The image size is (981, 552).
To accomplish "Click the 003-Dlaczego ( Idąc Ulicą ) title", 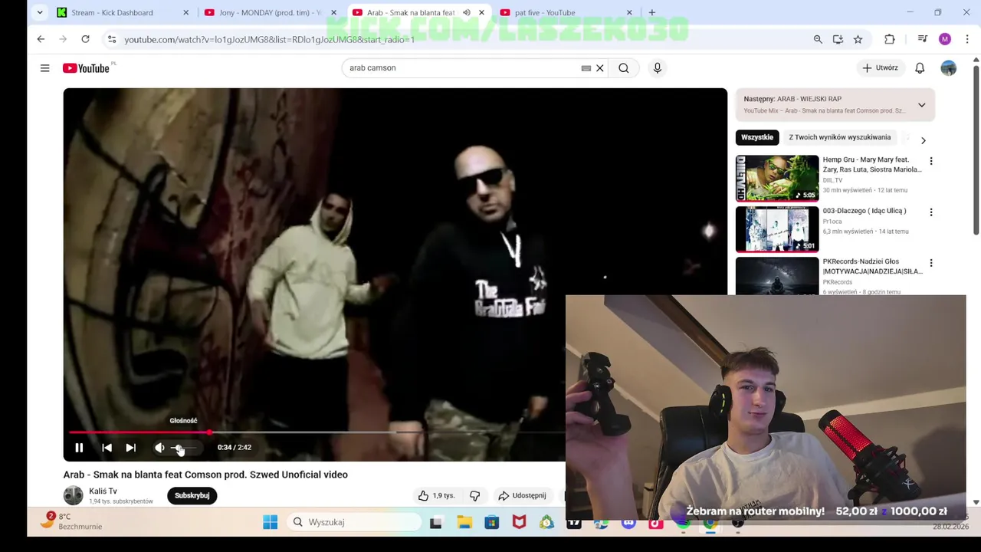I will click(x=865, y=211).
